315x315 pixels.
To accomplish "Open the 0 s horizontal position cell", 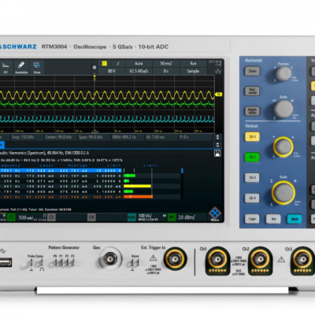I will [166, 71].
